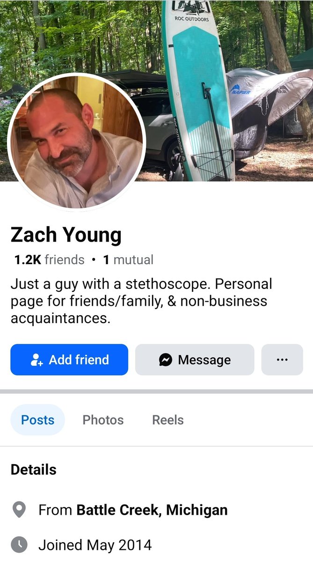
Task: Switch to the Reels tab
Action: (167, 420)
